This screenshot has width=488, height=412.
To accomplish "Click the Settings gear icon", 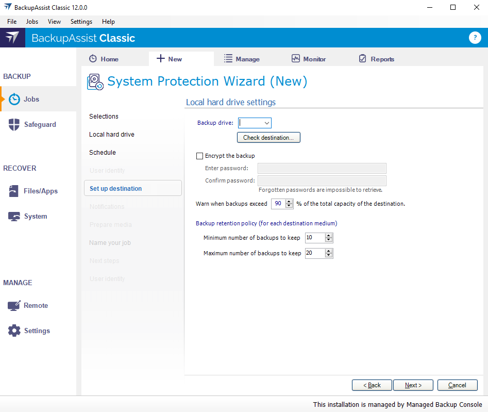I will coord(14,331).
